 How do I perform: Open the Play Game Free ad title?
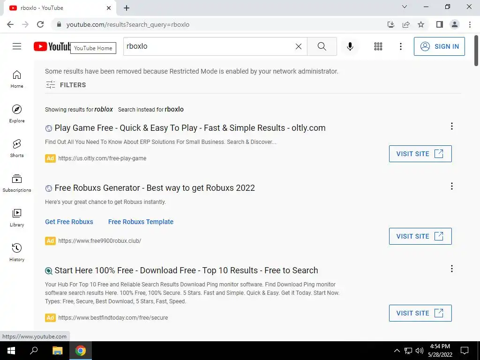pyautogui.click(x=190, y=128)
